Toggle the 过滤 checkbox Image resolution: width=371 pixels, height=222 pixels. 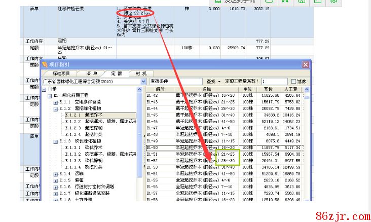[294, 81]
